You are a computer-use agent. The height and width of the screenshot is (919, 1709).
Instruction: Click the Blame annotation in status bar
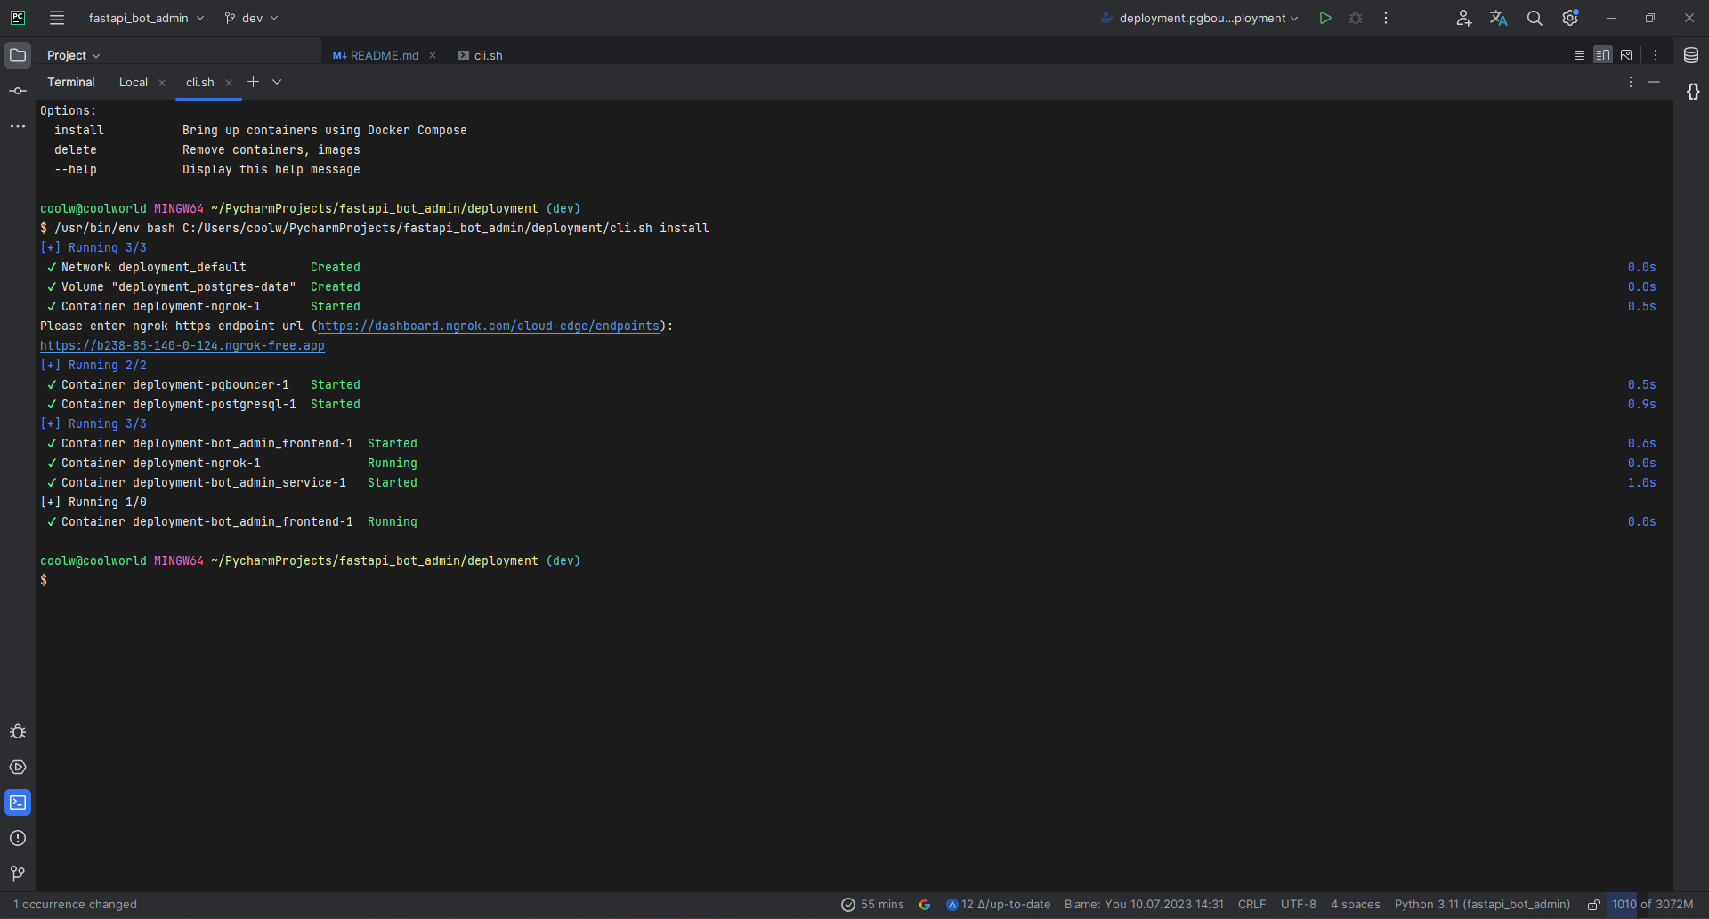[1144, 905]
